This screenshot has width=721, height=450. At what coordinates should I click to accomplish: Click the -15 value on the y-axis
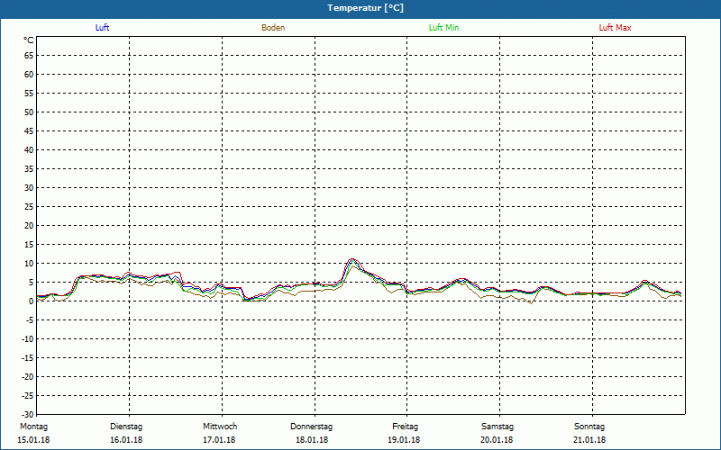[x=28, y=357]
